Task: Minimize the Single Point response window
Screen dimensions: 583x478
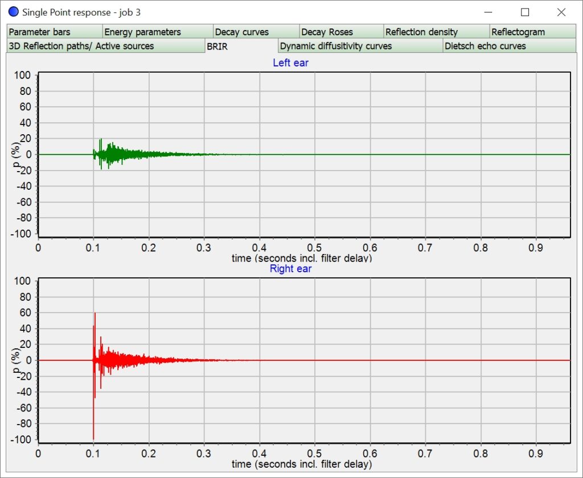Action: 488,13
